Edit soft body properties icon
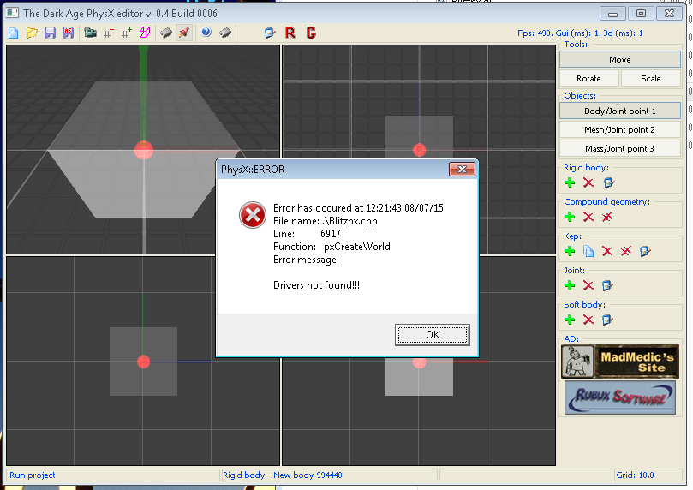Image resolution: width=693 pixels, height=490 pixels. (607, 320)
